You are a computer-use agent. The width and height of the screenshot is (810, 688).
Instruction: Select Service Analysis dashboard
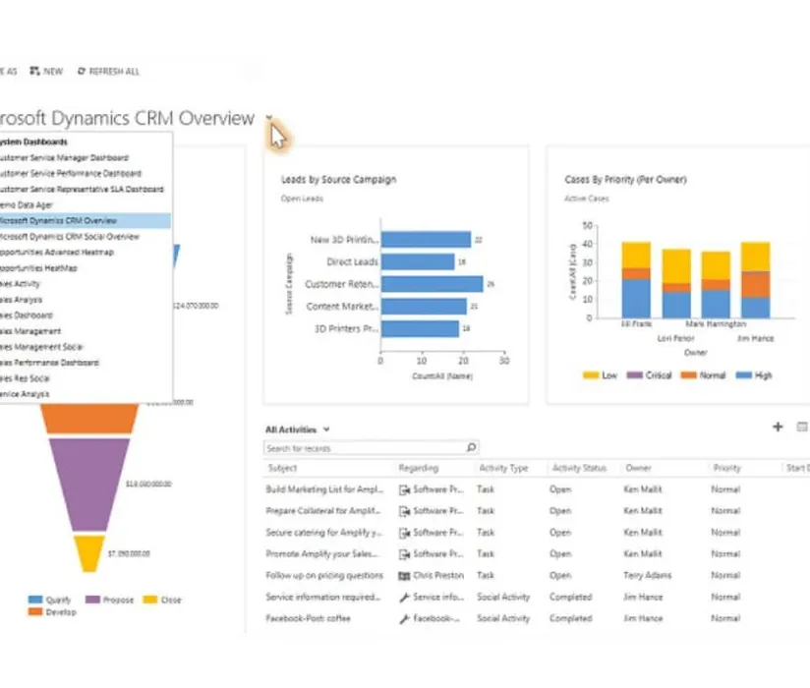pos(25,394)
